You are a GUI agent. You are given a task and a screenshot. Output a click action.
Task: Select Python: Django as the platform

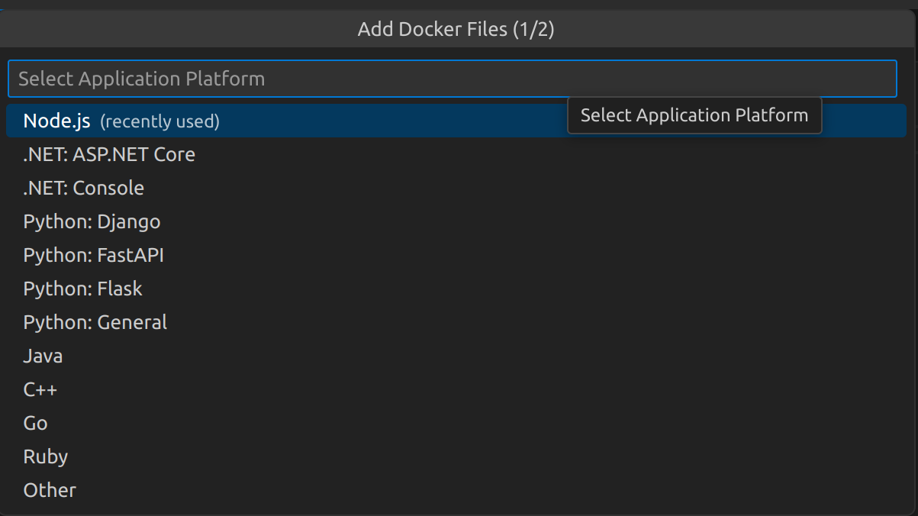tap(92, 221)
